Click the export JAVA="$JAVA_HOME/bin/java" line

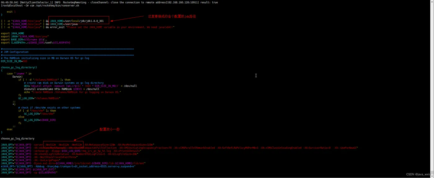point(25,36)
